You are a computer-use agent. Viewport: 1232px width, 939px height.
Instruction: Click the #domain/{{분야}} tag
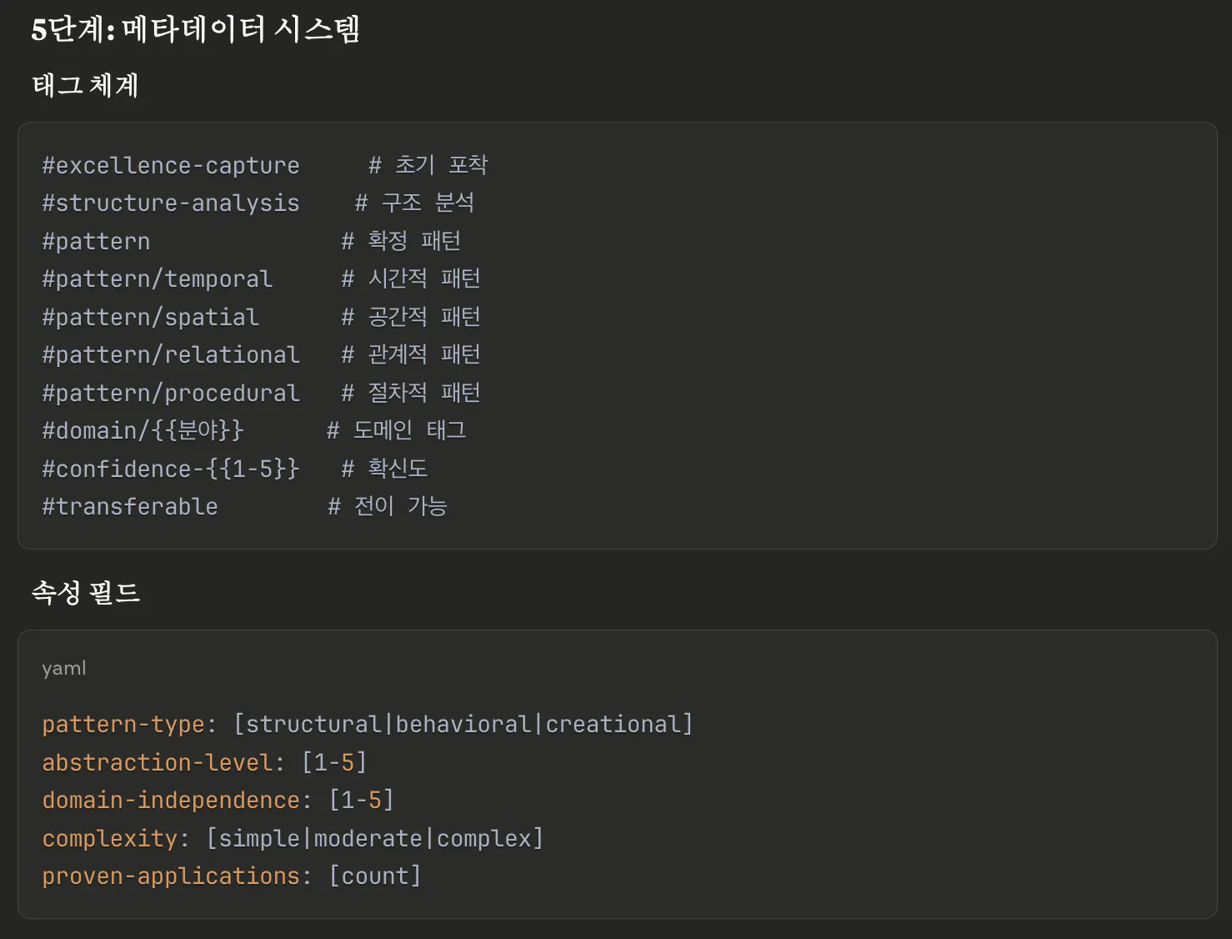click(x=143, y=431)
